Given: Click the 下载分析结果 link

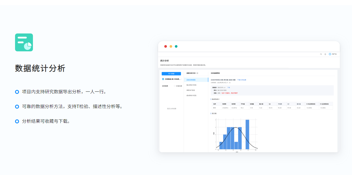Looking at the screenshot, I should pos(242,80).
